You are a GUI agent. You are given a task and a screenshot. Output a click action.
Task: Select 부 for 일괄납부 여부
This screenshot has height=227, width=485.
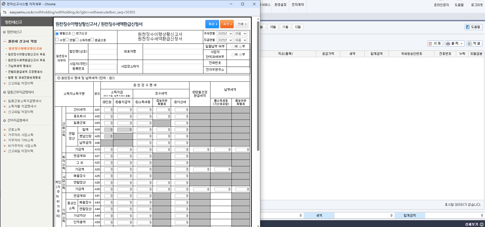tap(240, 47)
